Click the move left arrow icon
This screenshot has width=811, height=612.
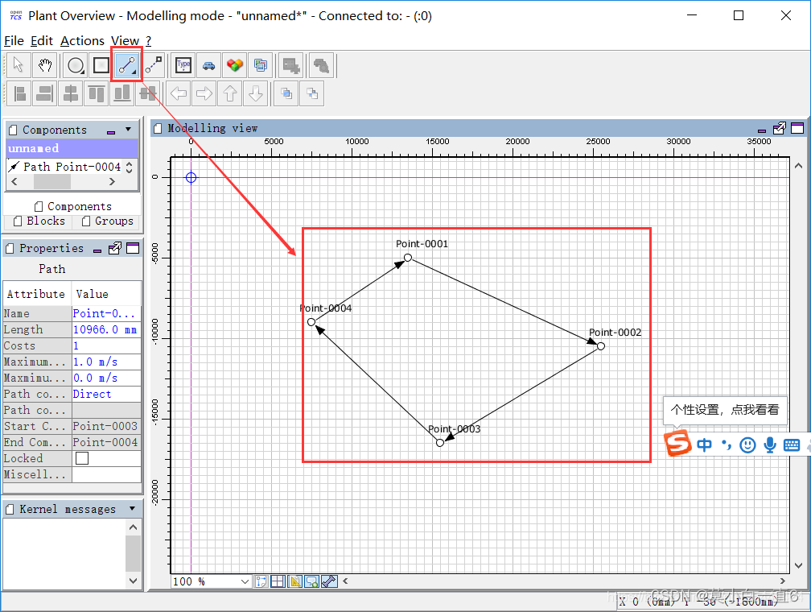pyautogui.click(x=179, y=93)
